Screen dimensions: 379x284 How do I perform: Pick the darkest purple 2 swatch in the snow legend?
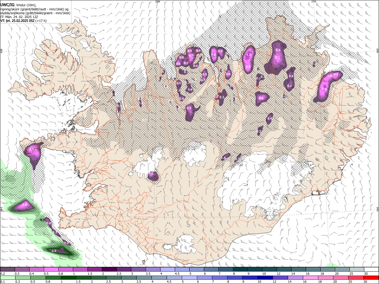click(109, 269)
